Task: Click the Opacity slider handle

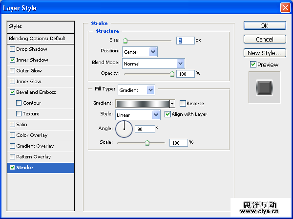Action: [x=172, y=74]
